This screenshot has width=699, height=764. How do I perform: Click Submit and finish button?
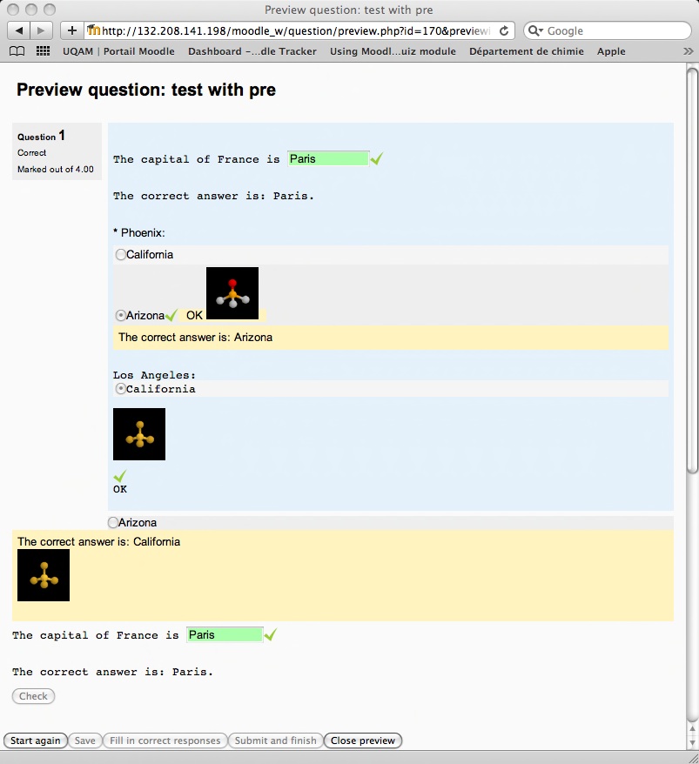point(275,741)
